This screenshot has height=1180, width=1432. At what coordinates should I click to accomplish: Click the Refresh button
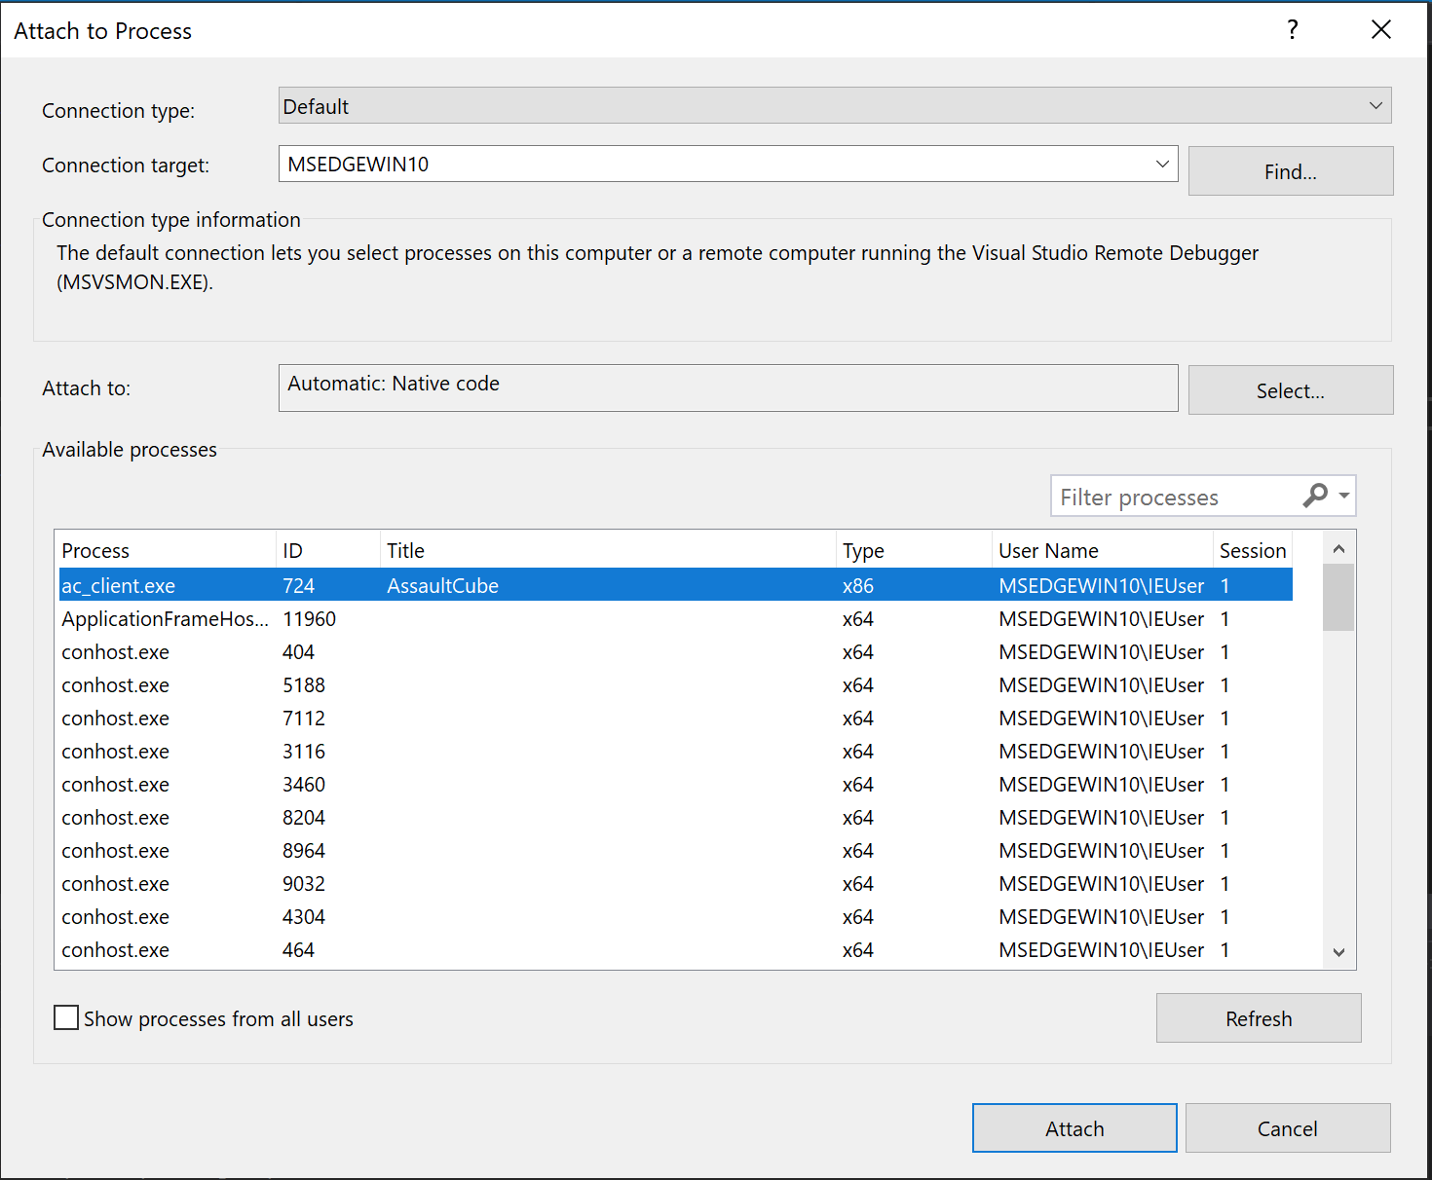(x=1259, y=1018)
